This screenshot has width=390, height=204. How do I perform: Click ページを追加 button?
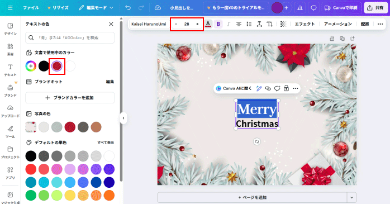pyautogui.click(x=252, y=197)
